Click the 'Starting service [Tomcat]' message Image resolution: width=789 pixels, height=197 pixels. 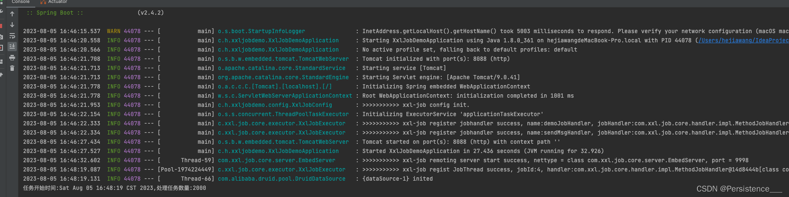[x=404, y=68]
